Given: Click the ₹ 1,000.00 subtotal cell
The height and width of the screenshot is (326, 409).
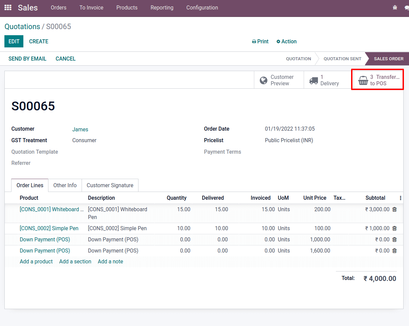Looking at the screenshot, I should tap(378, 228).
